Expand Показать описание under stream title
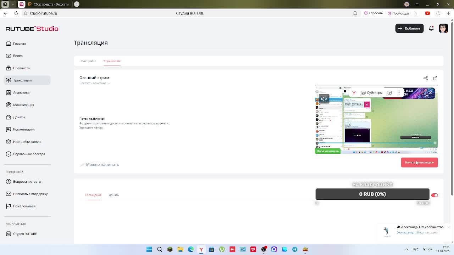454x255 pixels. pos(94,83)
